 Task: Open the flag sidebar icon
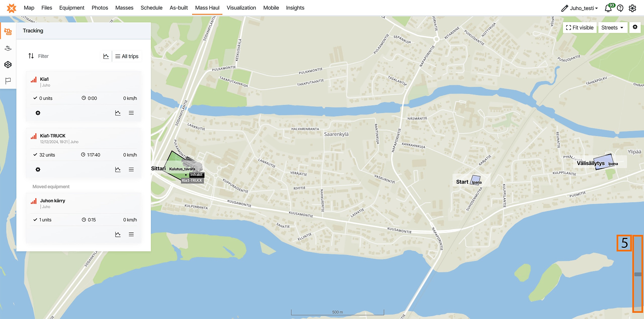click(x=8, y=81)
